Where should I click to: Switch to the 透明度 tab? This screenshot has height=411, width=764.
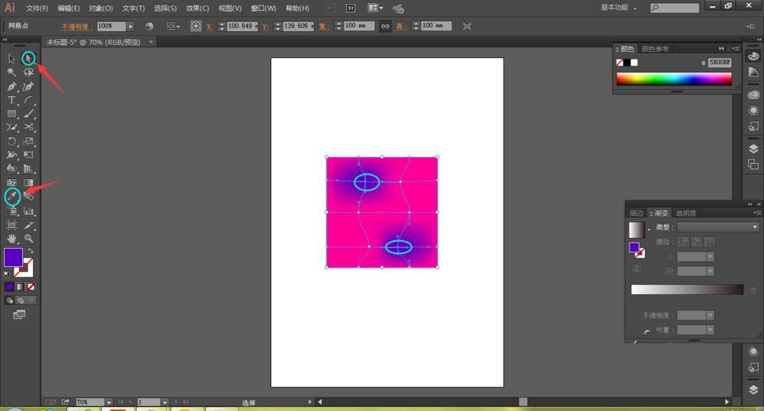click(686, 213)
